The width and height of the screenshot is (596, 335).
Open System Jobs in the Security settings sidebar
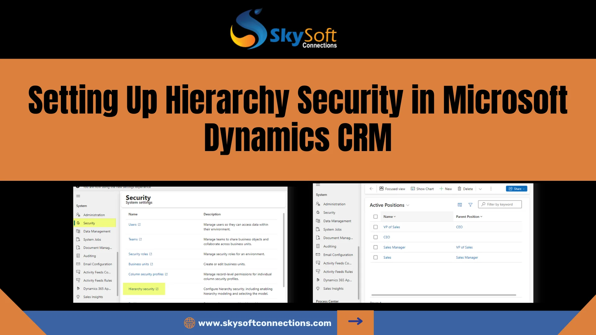click(89, 239)
